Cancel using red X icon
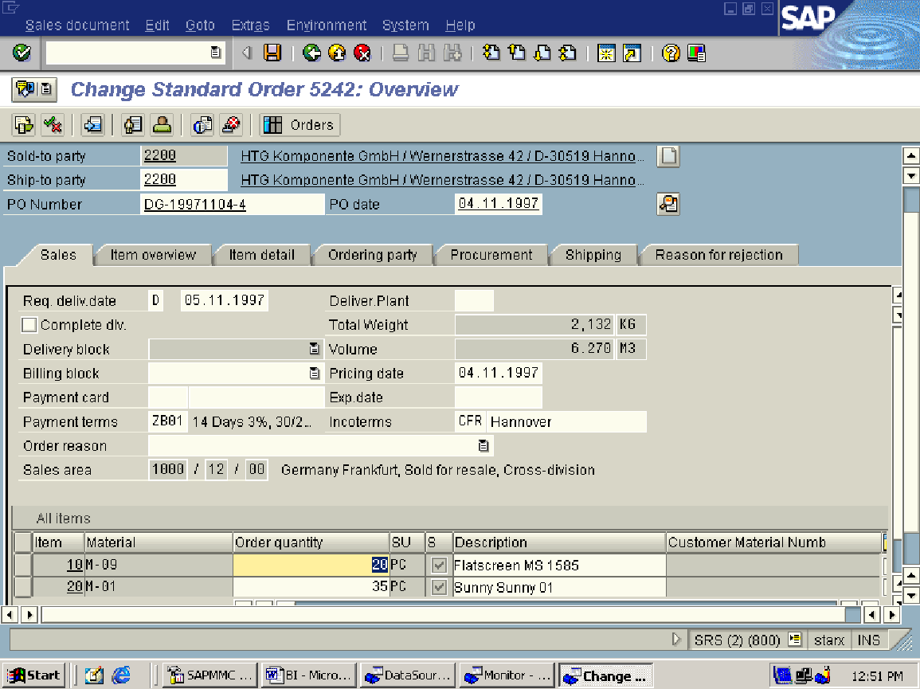The image size is (920, 689). [362, 53]
